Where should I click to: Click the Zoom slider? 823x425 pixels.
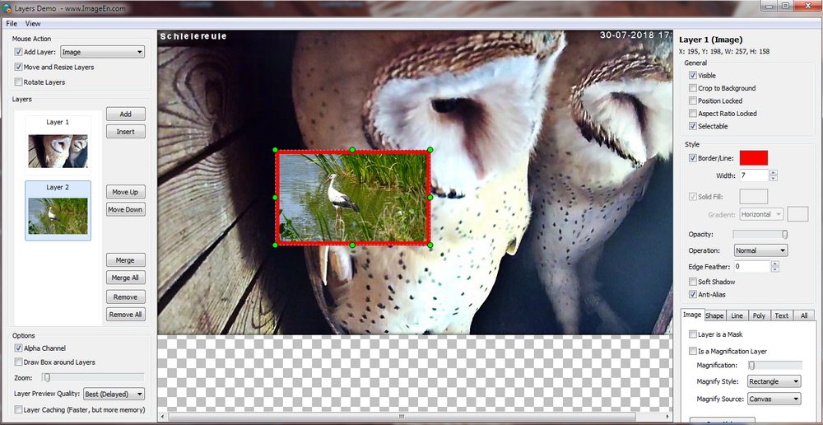pos(94,377)
